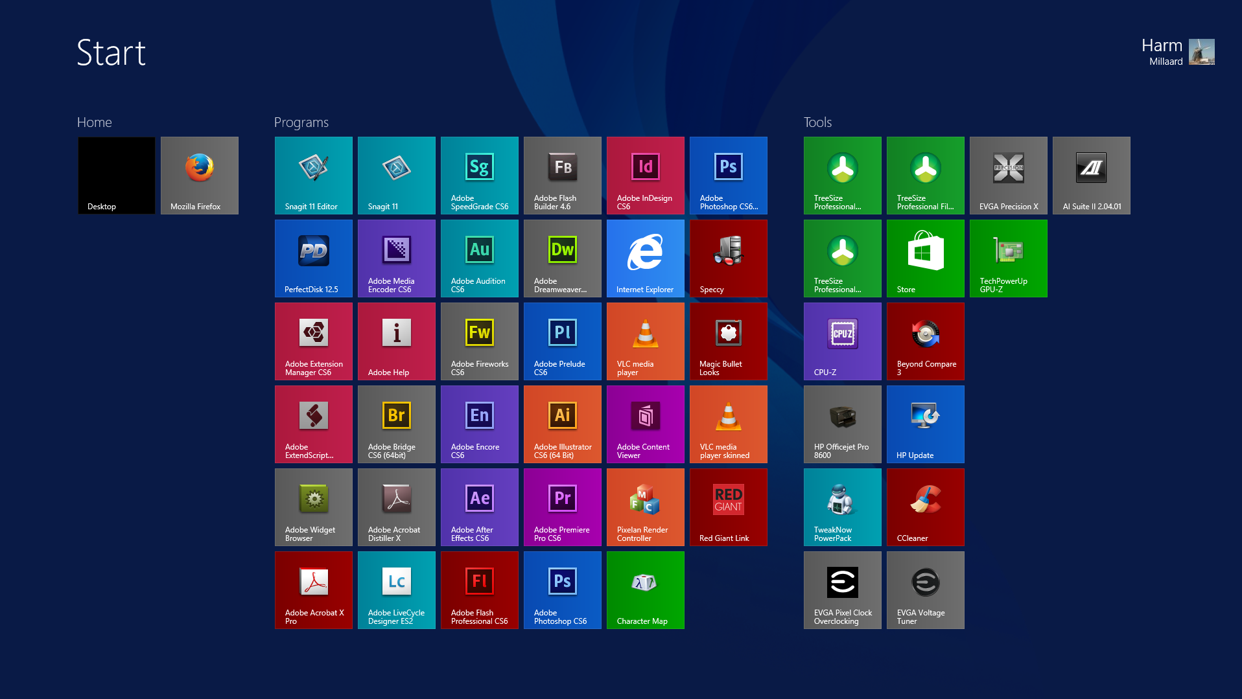1242x699 pixels.
Task: Open Adobe Flash Builder 4.6
Action: (x=563, y=176)
